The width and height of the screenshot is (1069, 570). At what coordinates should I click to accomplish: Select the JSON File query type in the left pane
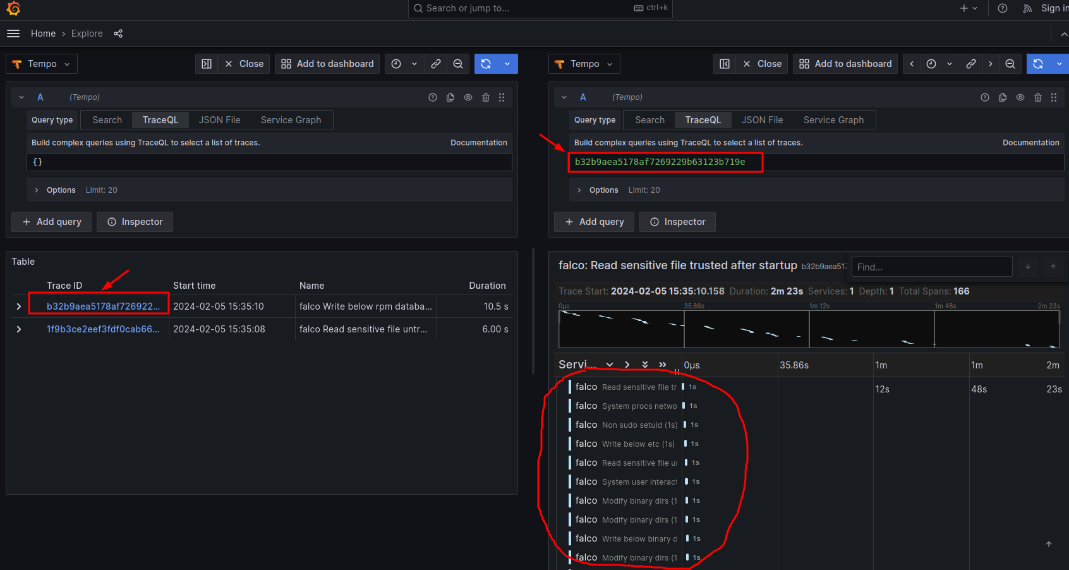[x=220, y=120]
